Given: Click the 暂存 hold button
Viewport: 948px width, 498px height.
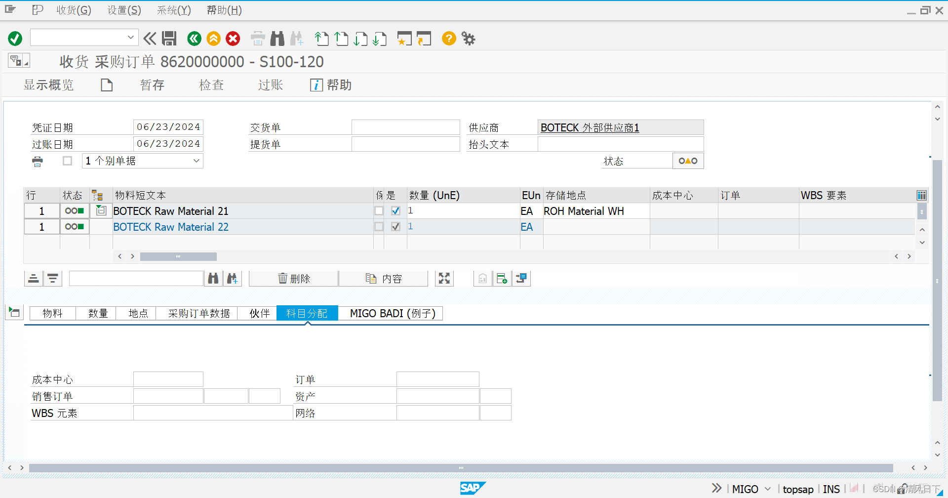Looking at the screenshot, I should tap(152, 85).
